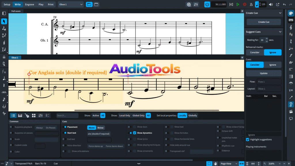This screenshot has width=295, height=166.
Task: Show the keyboard panel in lower zone
Action: point(20,116)
